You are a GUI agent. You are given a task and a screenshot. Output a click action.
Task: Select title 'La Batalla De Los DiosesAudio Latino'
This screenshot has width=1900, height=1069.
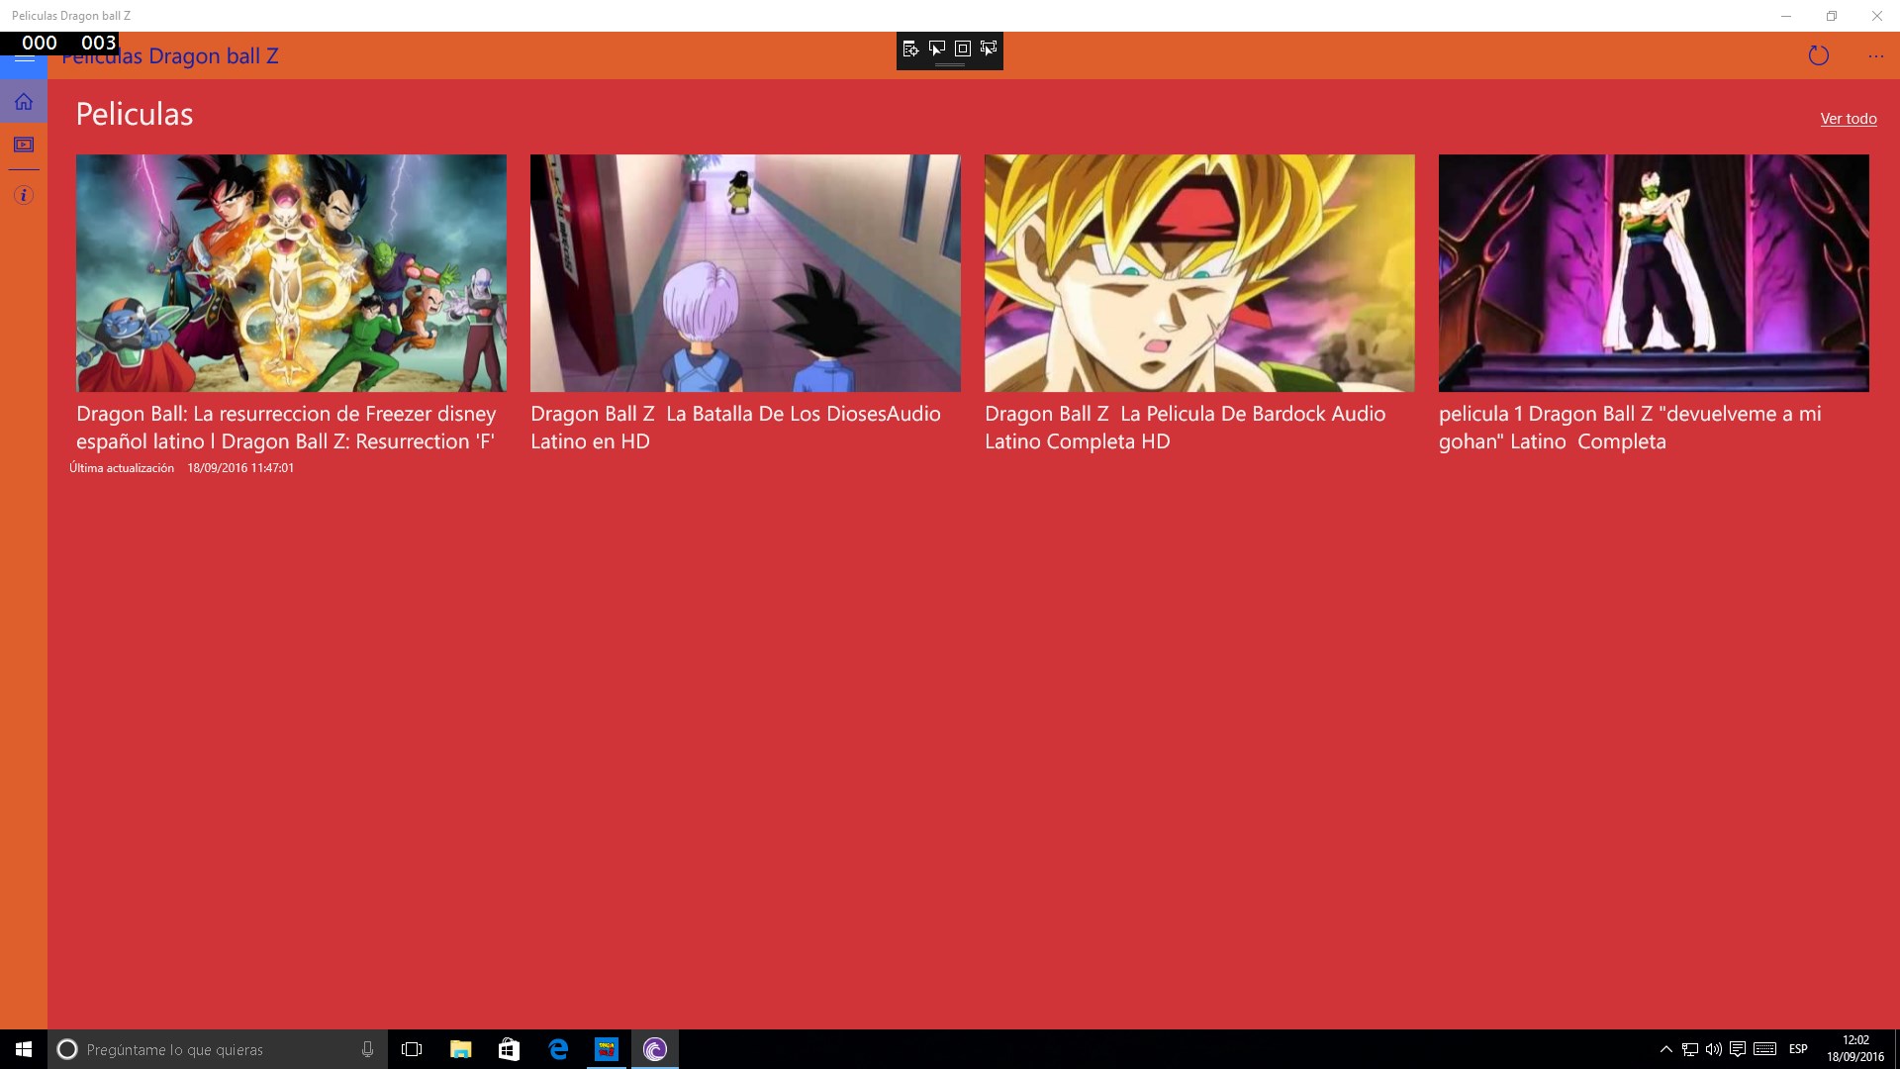pos(735,428)
